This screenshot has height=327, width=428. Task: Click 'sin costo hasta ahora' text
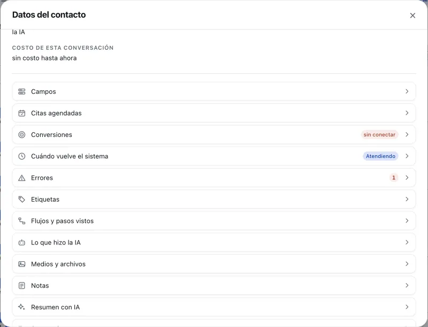(44, 58)
